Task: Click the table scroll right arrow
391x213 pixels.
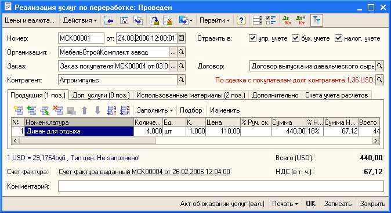Action: [x=375, y=140]
